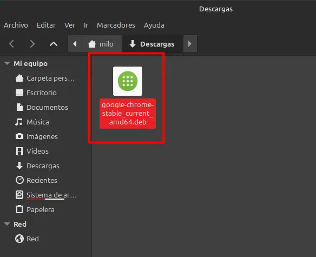
Task: Open Recientes in the sidebar
Action: pos(42,180)
